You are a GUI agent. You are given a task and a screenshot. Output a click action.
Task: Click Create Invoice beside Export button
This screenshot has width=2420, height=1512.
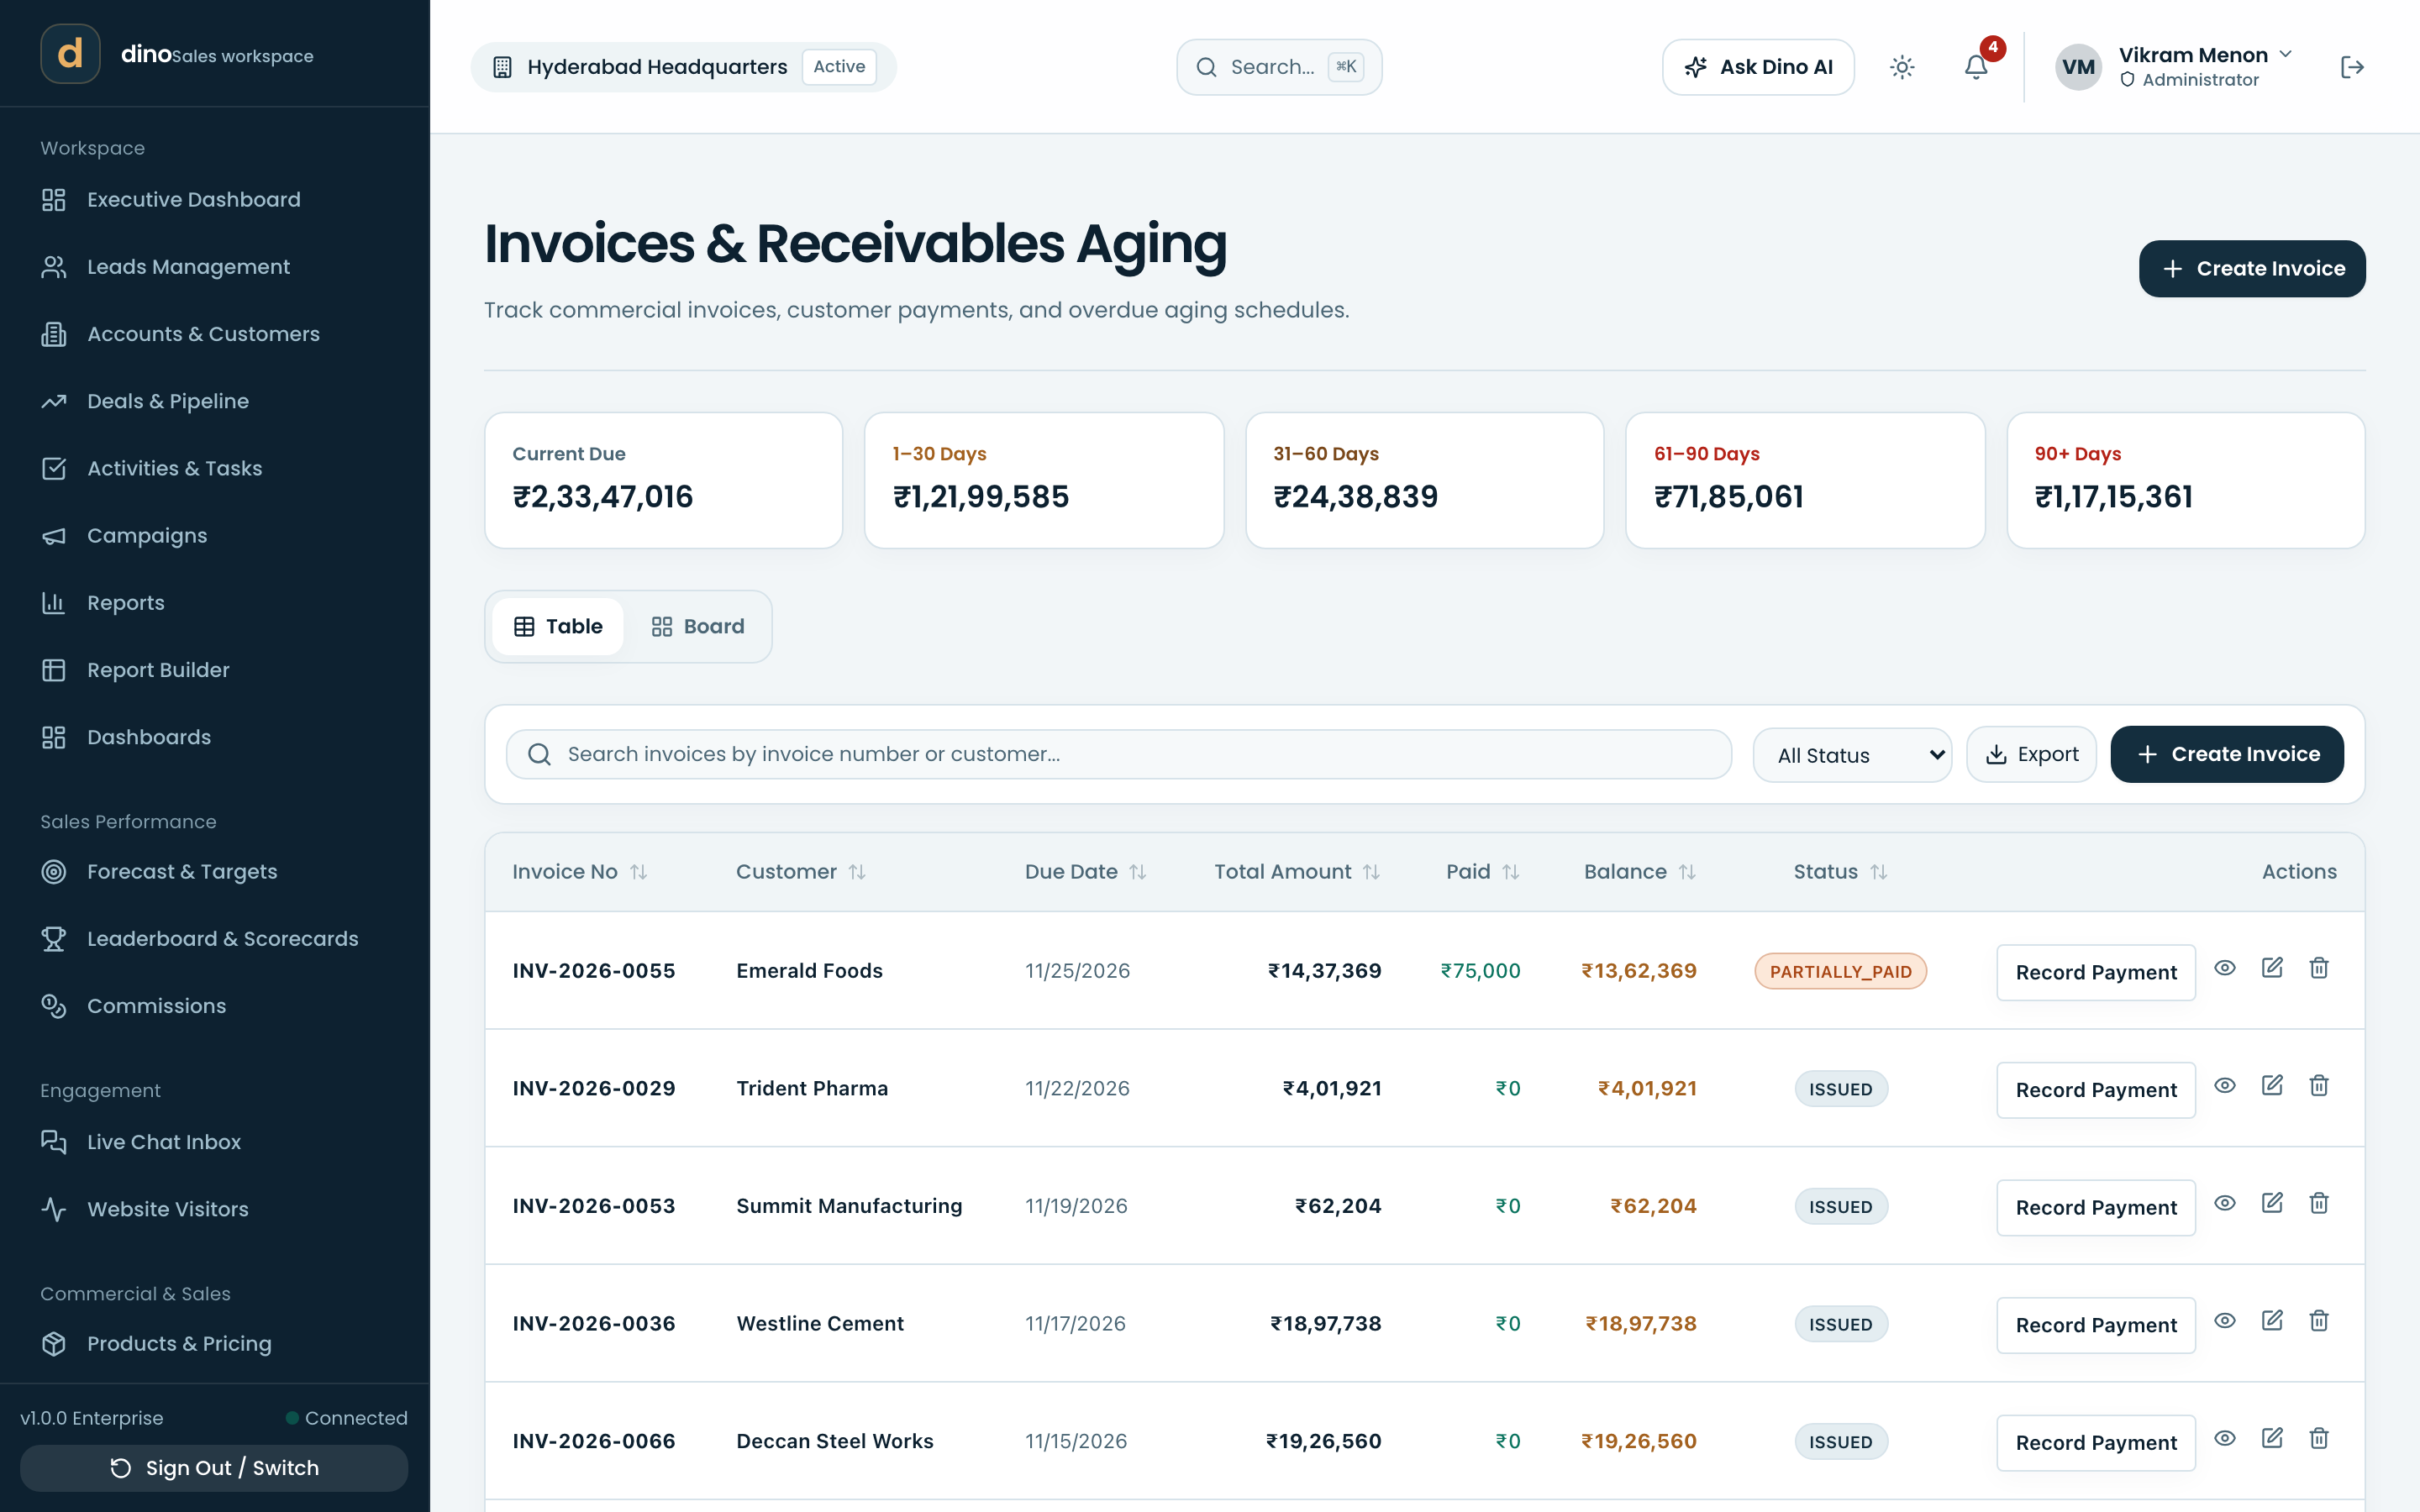click(x=2227, y=754)
